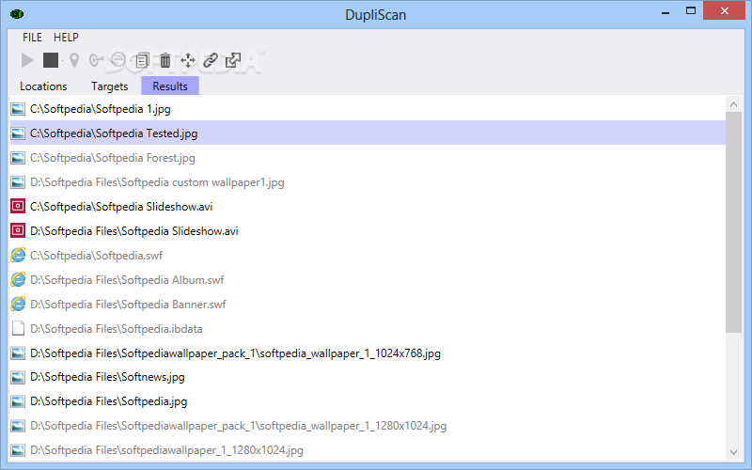Click the video icon of D:\Softpedia Files\Softpedia Slideshow.avi
This screenshot has width=752, height=470.
point(18,230)
